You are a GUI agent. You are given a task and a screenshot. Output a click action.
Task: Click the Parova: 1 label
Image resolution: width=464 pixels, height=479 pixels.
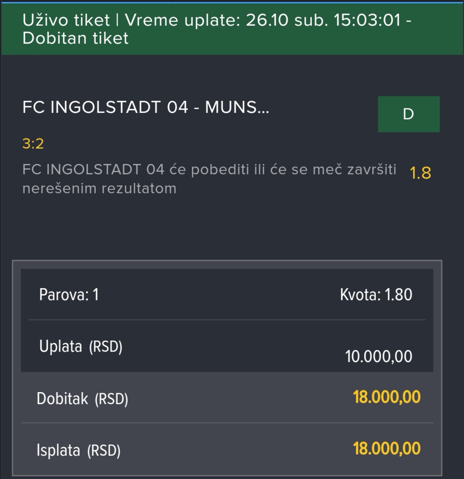click(69, 295)
